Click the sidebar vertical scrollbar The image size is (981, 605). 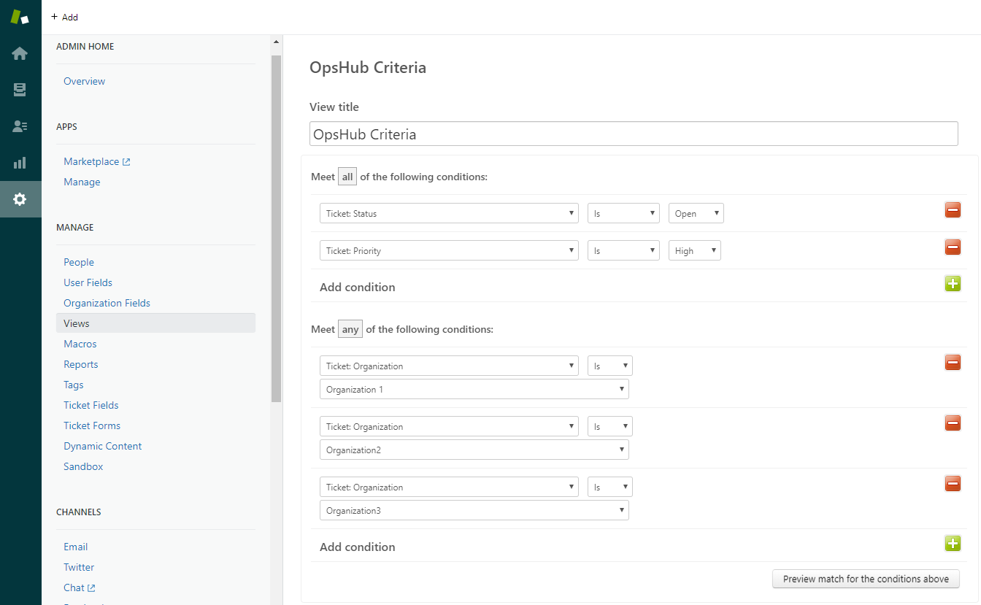pyautogui.click(x=276, y=219)
